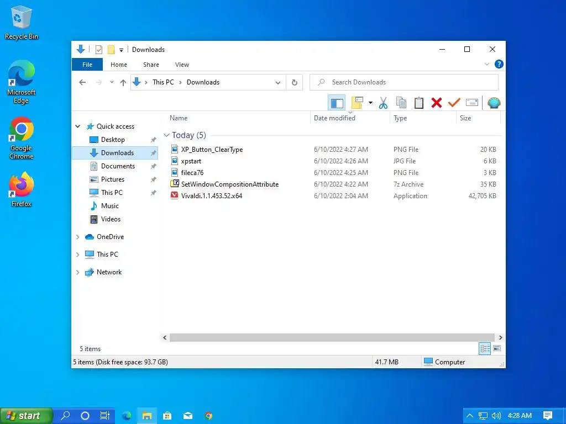Open Task View on the taskbar

[x=104, y=416]
